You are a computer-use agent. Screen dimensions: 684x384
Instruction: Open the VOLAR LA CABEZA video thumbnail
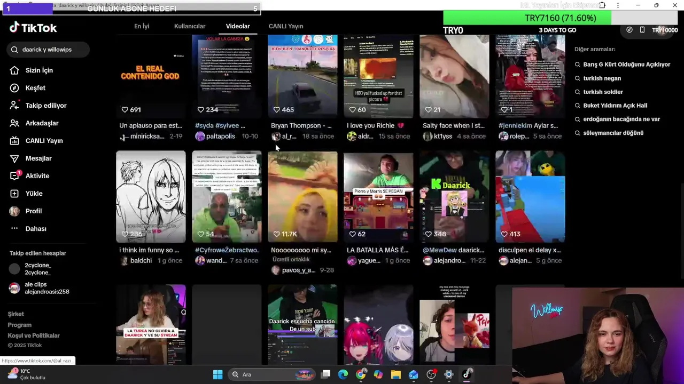click(227, 76)
